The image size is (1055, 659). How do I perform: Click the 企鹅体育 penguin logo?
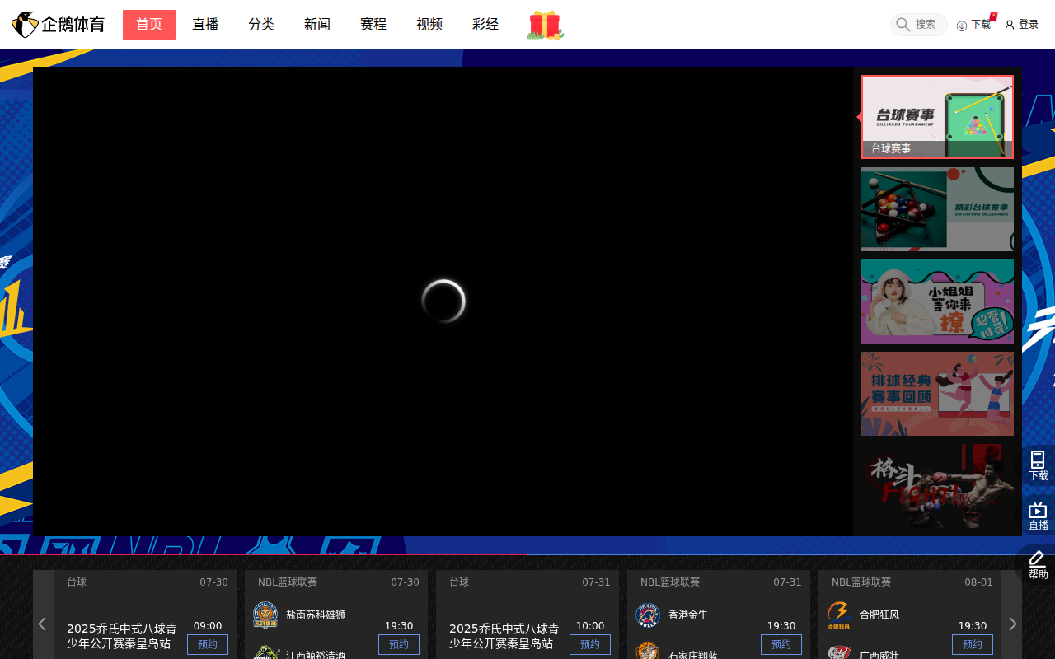58,25
